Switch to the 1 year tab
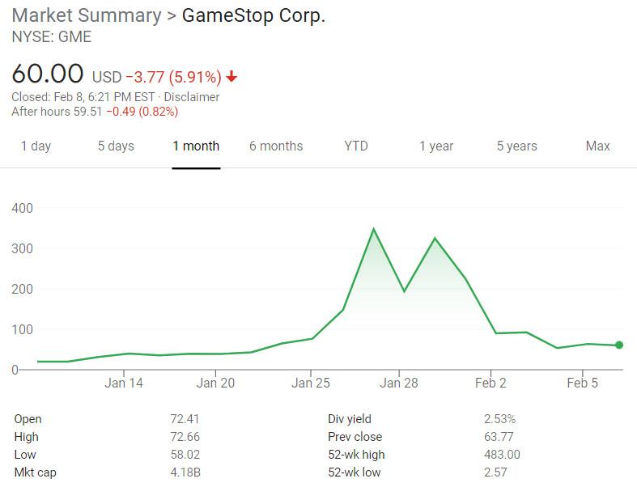The image size is (637, 483). coord(436,146)
